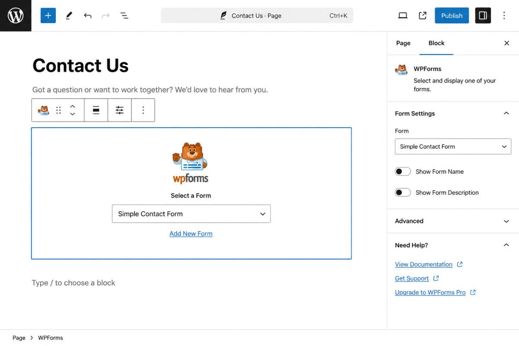The width and height of the screenshot is (519, 346).
Task: Open the View Documentation link
Action: pos(423,264)
